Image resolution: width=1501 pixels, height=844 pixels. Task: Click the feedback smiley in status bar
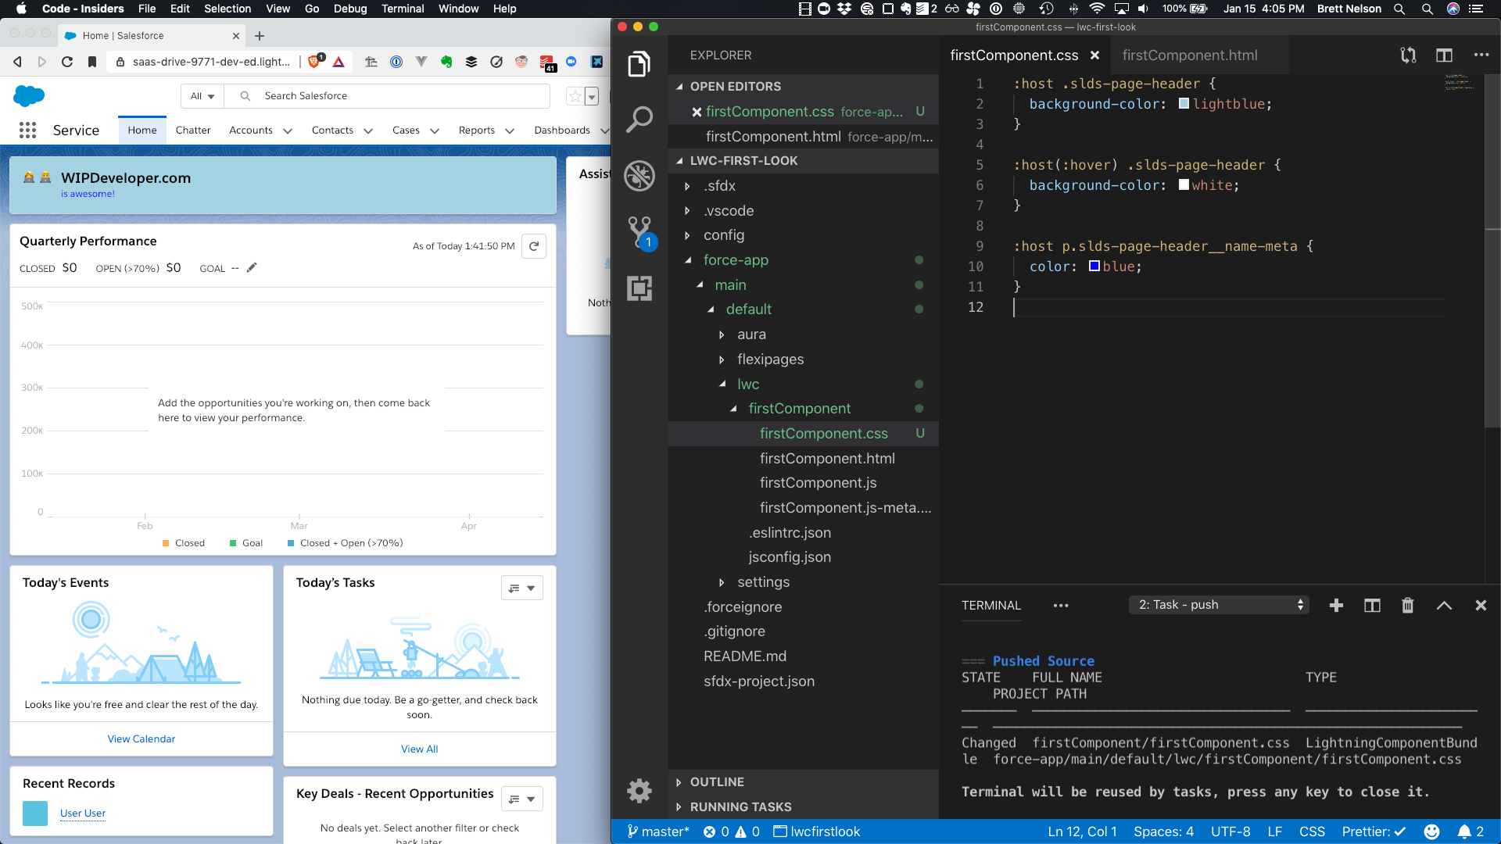pyautogui.click(x=1431, y=831)
